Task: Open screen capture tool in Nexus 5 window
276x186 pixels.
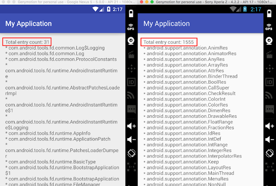Action: 131,55
